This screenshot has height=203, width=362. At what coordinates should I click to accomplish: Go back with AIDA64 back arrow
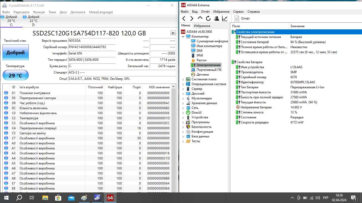point(184,18)
